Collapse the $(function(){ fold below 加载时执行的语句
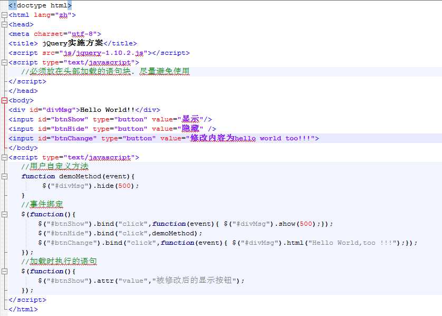 4,272
